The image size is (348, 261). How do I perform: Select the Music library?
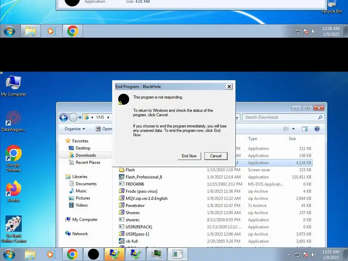(78, 191)
